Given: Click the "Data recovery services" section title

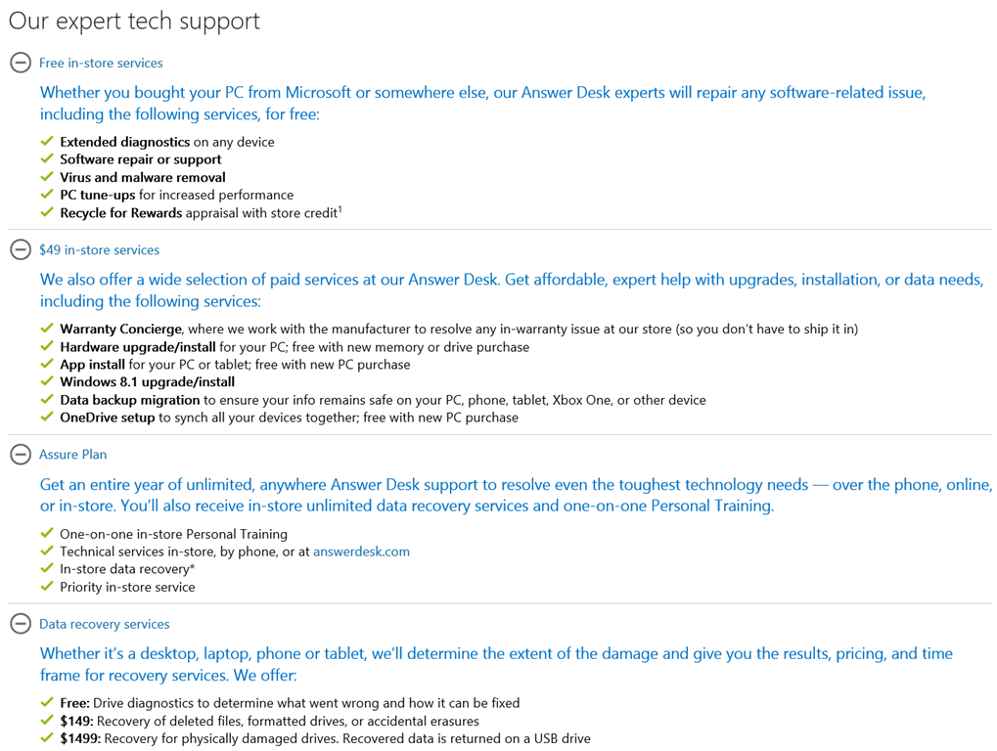Looking at the screenshot, I should coord(104,624).
